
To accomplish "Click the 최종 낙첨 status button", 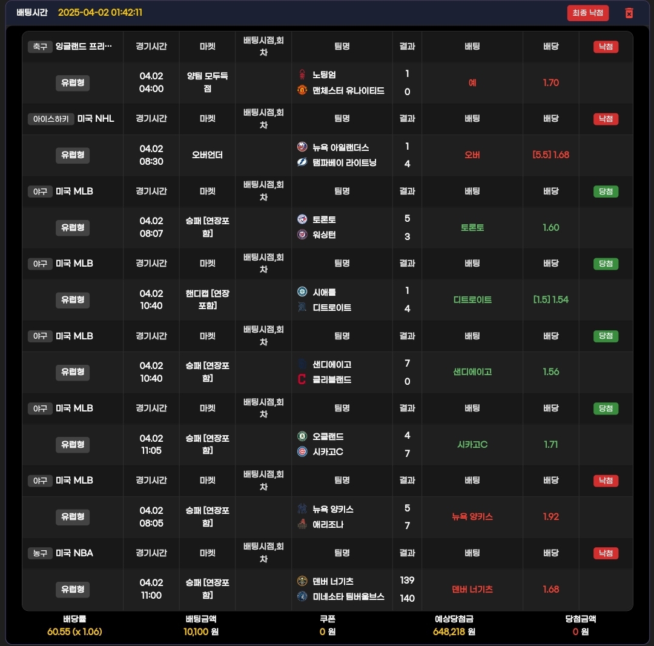I will point(587,13).
